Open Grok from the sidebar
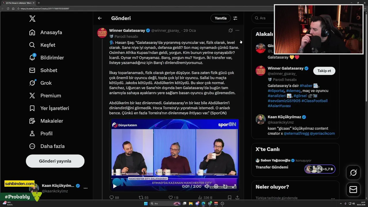Viewport: 368px width, 207px height. point(41,83)
